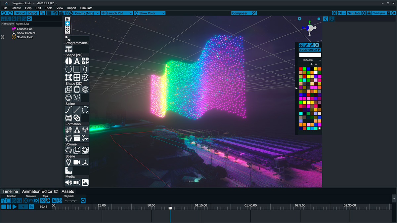Switch to the Assets tab
397x223 pixels.
coord(68,191)
